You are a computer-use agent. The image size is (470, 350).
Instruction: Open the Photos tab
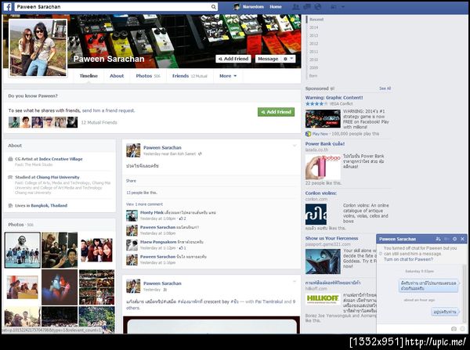(x=148, y=76)
